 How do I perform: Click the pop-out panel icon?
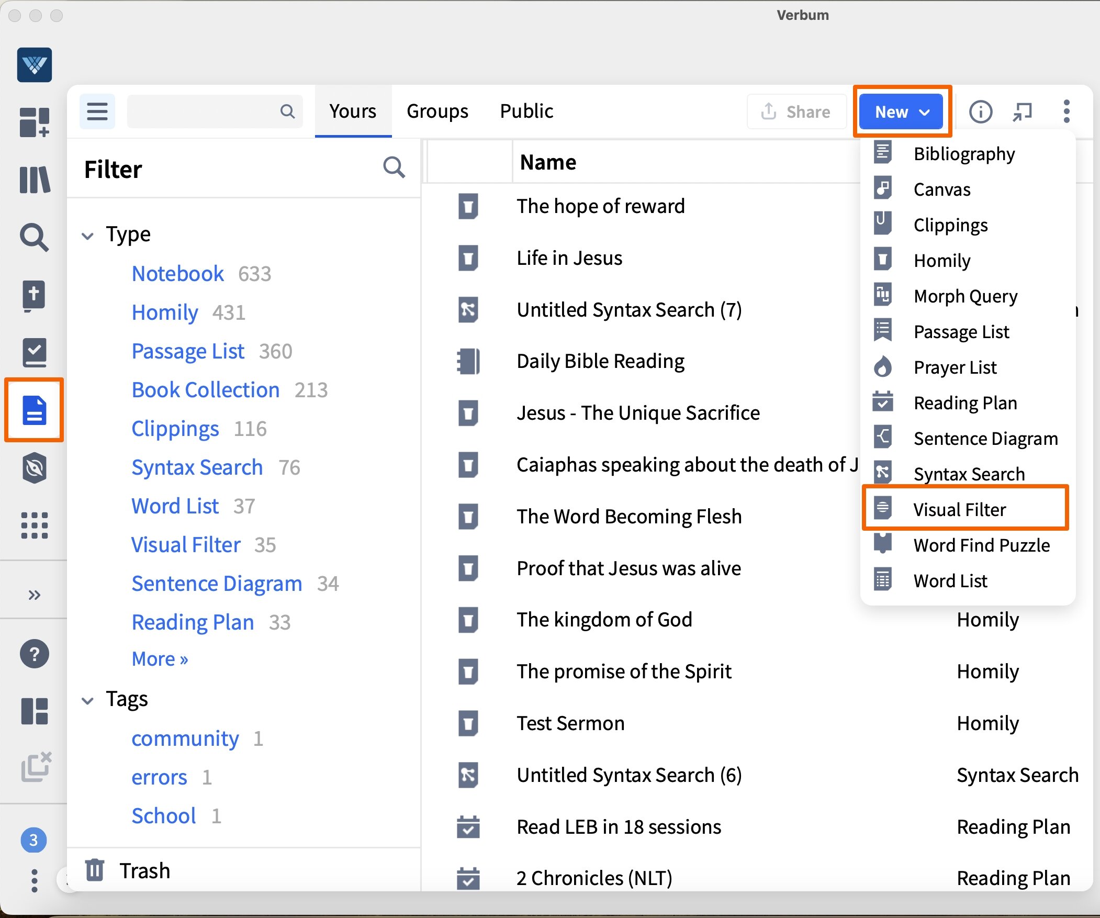(1022, 111)
